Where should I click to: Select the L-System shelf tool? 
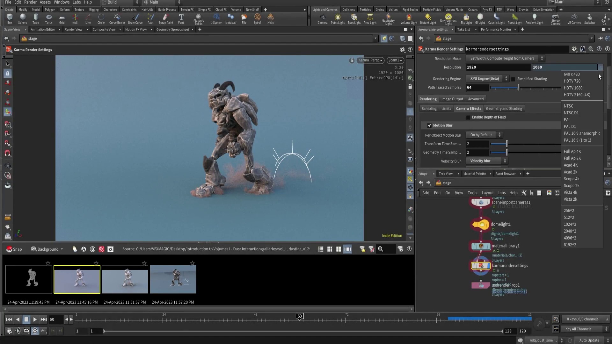pyautogui.click(x=216, y=19)
